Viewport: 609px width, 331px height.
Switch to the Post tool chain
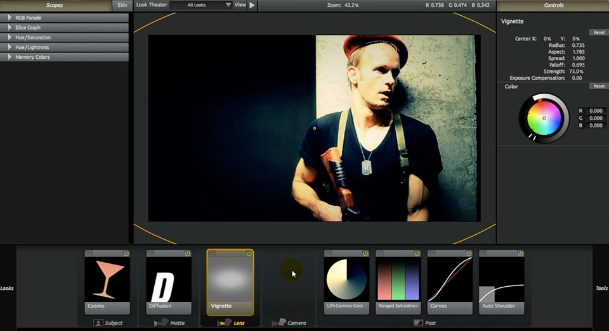point(424,323)
